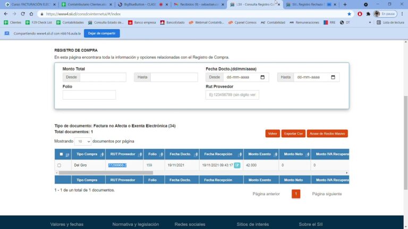
Task: Click the browser address bar
Action: click(x=192, y=14)
